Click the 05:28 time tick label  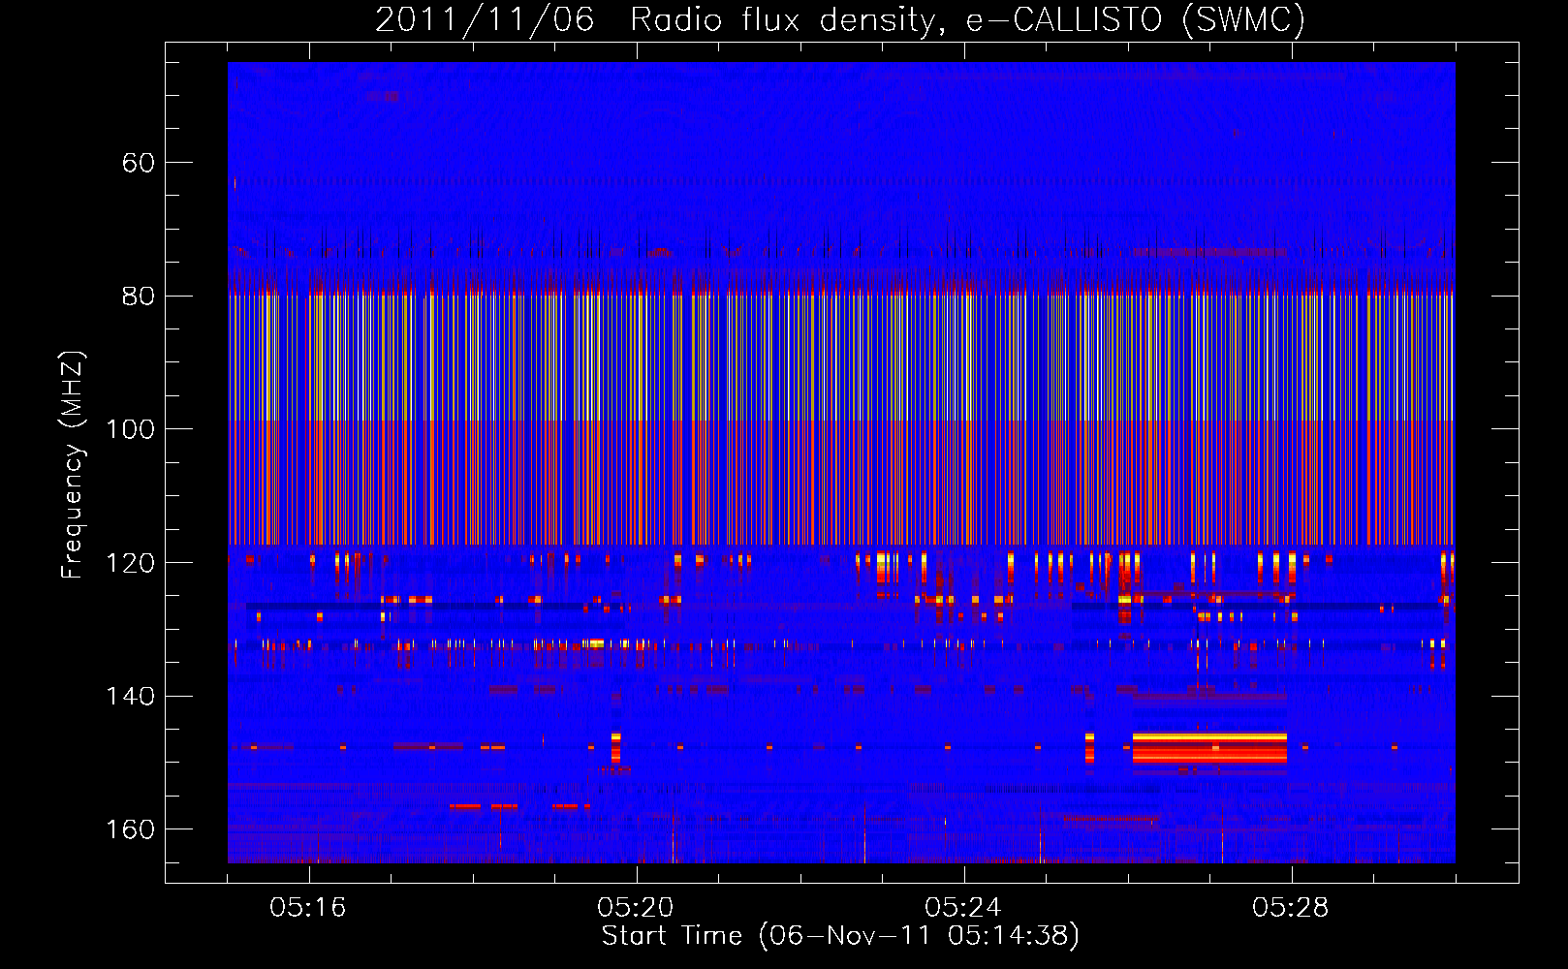tap(1291, 908)
